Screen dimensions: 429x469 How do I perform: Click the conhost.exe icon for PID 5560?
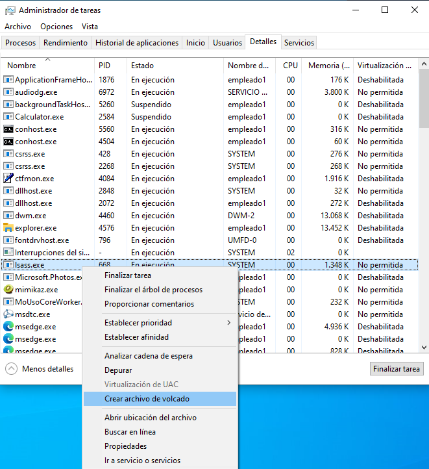8,129
